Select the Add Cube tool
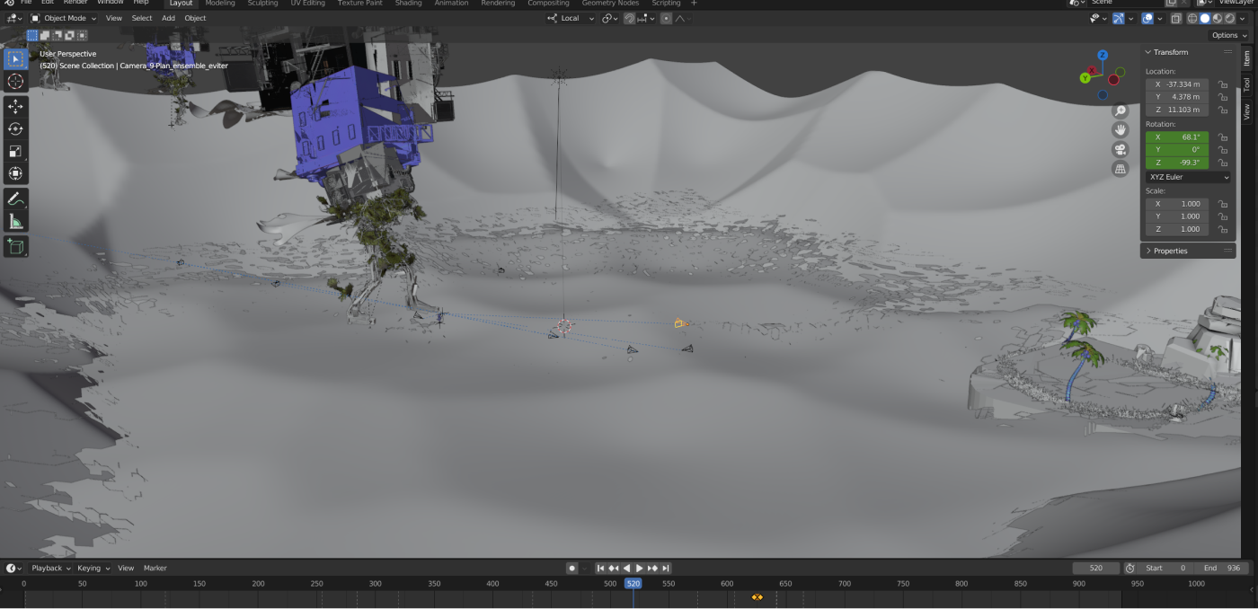Viewport: 1258px width, 609px height. click(x=15, y=246)
